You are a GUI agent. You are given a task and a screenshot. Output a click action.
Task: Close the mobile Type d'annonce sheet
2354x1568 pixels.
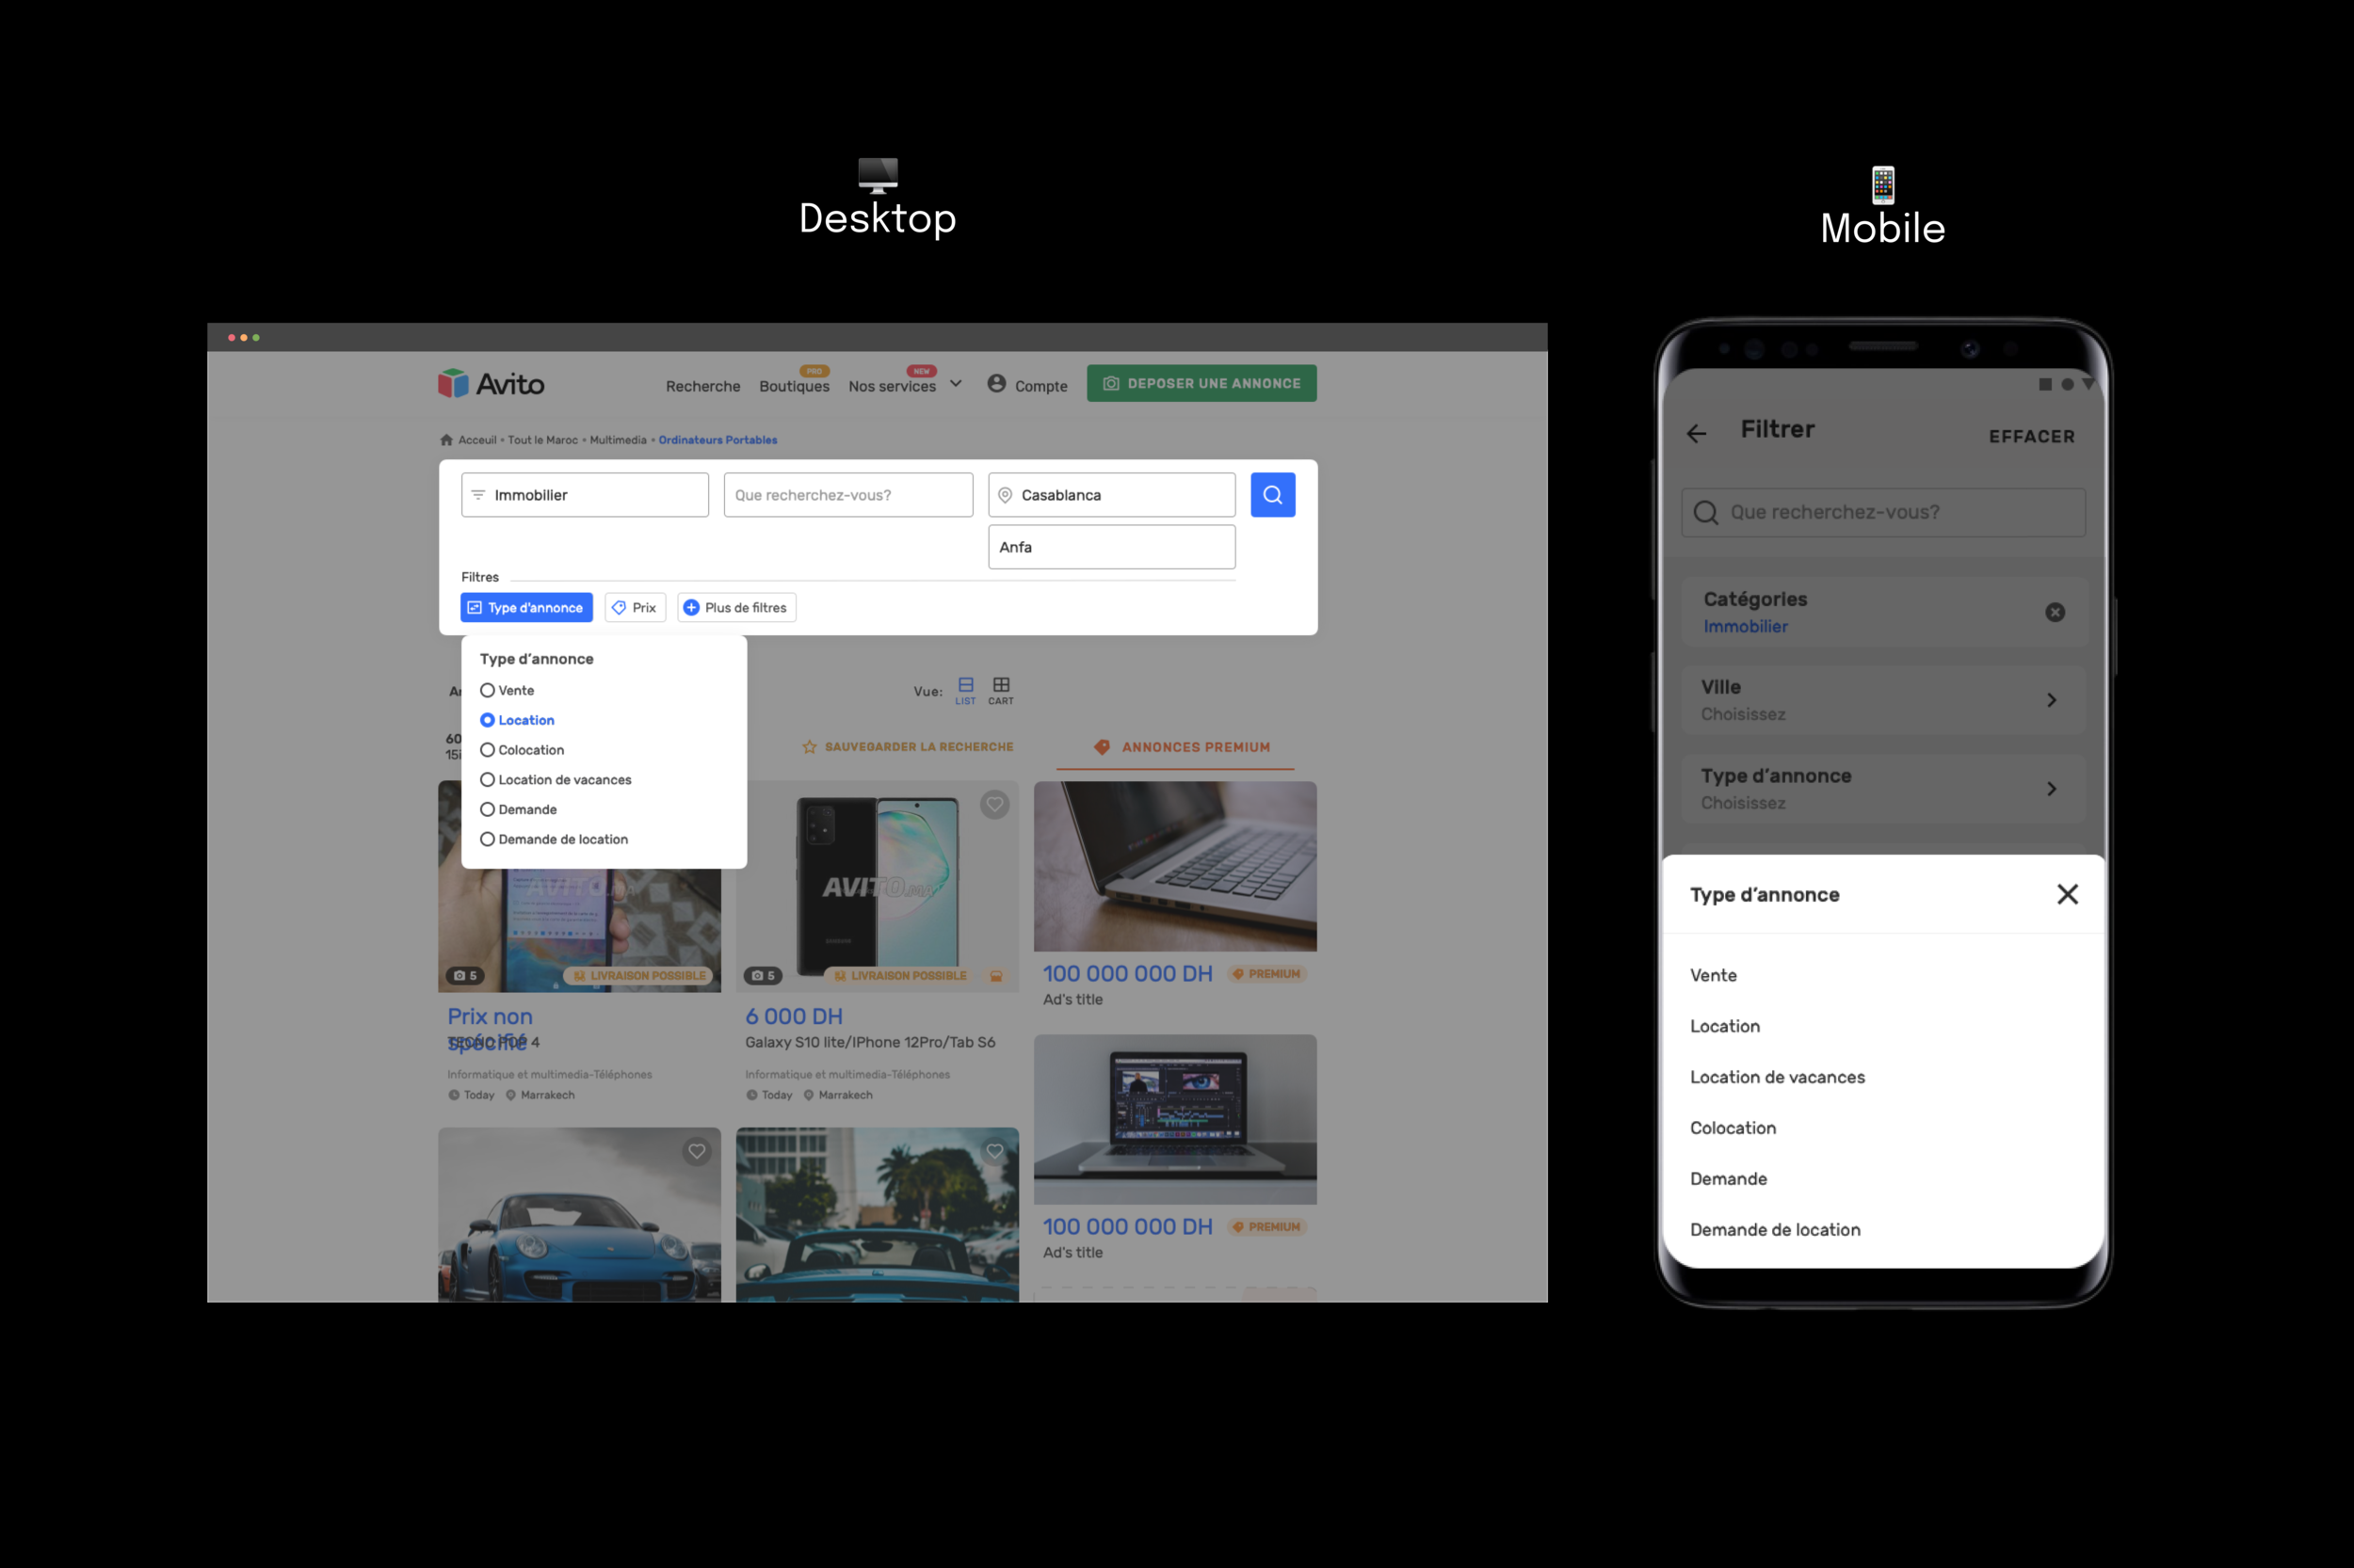(x=2067, y=894)
